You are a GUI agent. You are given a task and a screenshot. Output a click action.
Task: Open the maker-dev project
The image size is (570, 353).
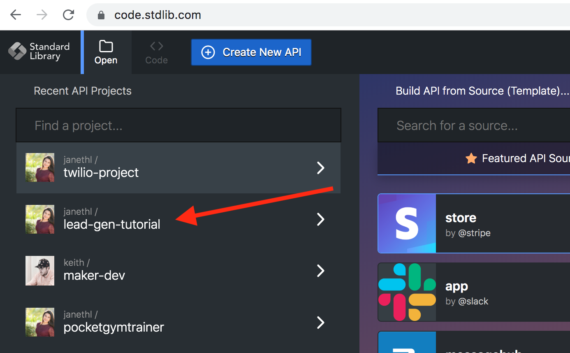[x=178, y=271]
